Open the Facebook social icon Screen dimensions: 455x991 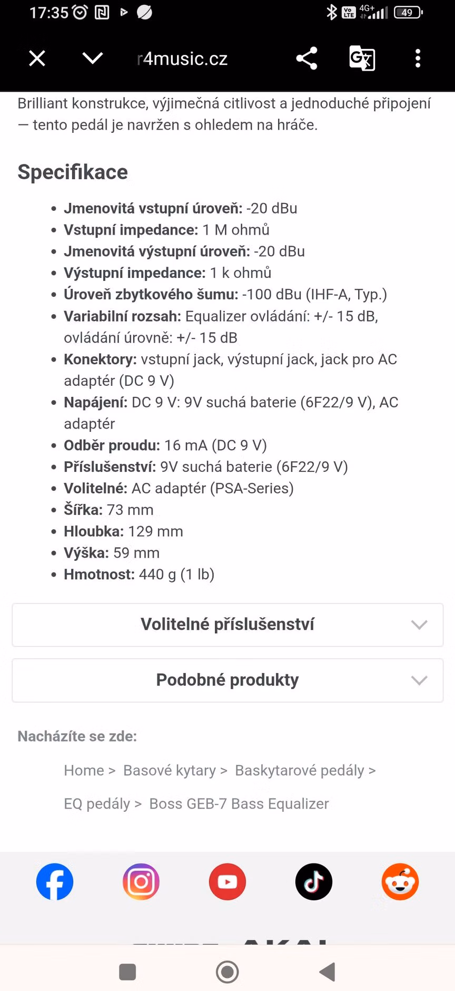(55, 881)
